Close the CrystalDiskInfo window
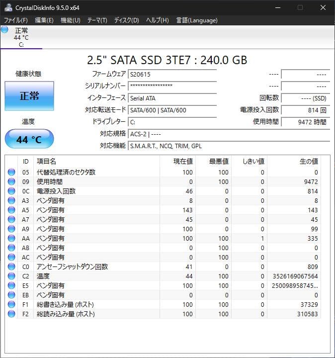The height and width of the screenshot is (358, 335). 323,7
